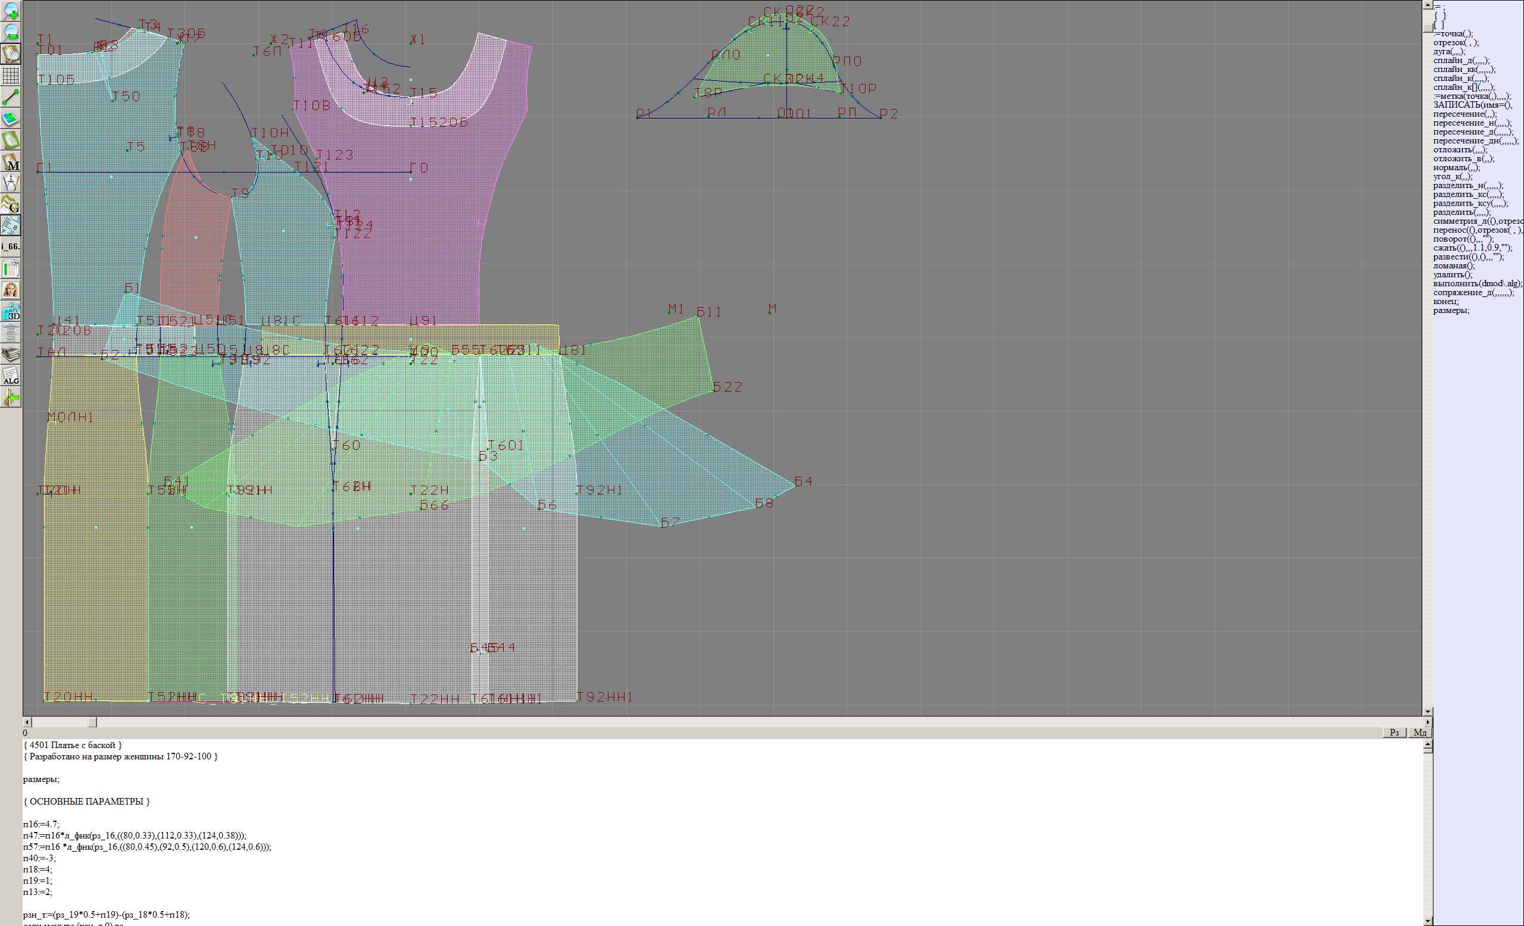Click the zoom in magnifier icon
The image size is (1524, 926).
[x=11, y=11]
